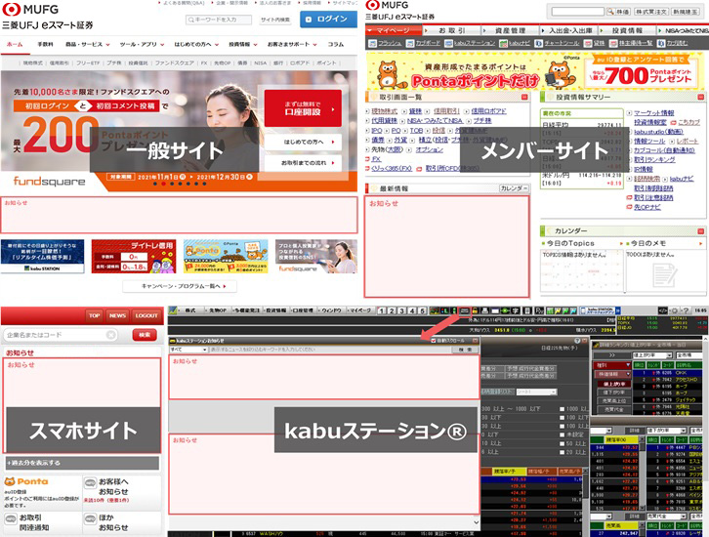Collapse 投資情報サマリー panel on member site

click(700, 97)
